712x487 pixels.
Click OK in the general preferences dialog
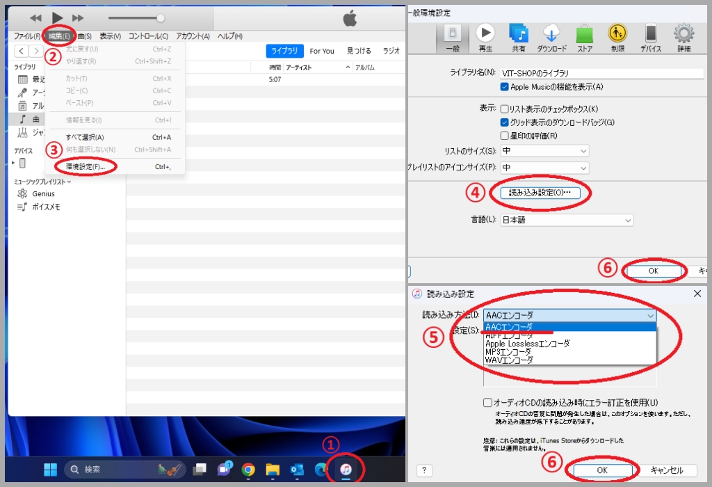click(654, 271)
